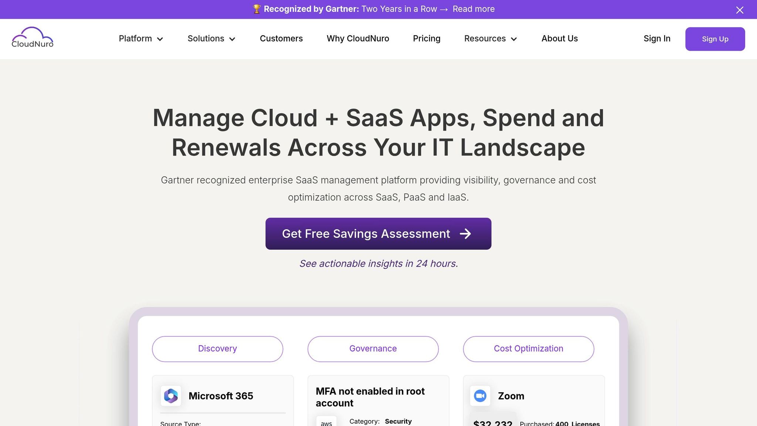Go to Why CloudNuro page

(358, 39)
